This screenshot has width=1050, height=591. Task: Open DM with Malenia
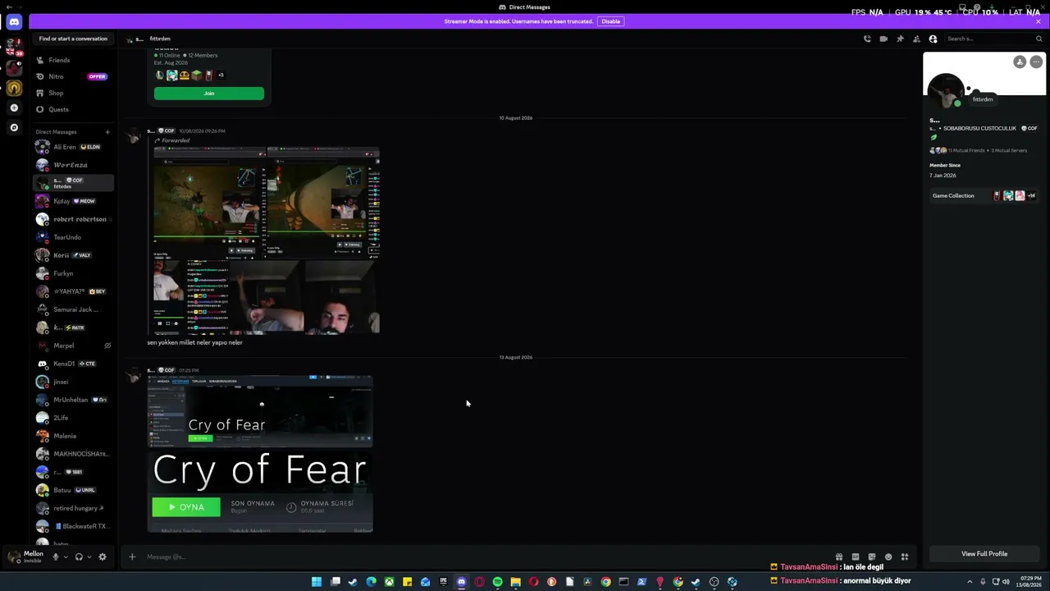(x=74, y=436)
